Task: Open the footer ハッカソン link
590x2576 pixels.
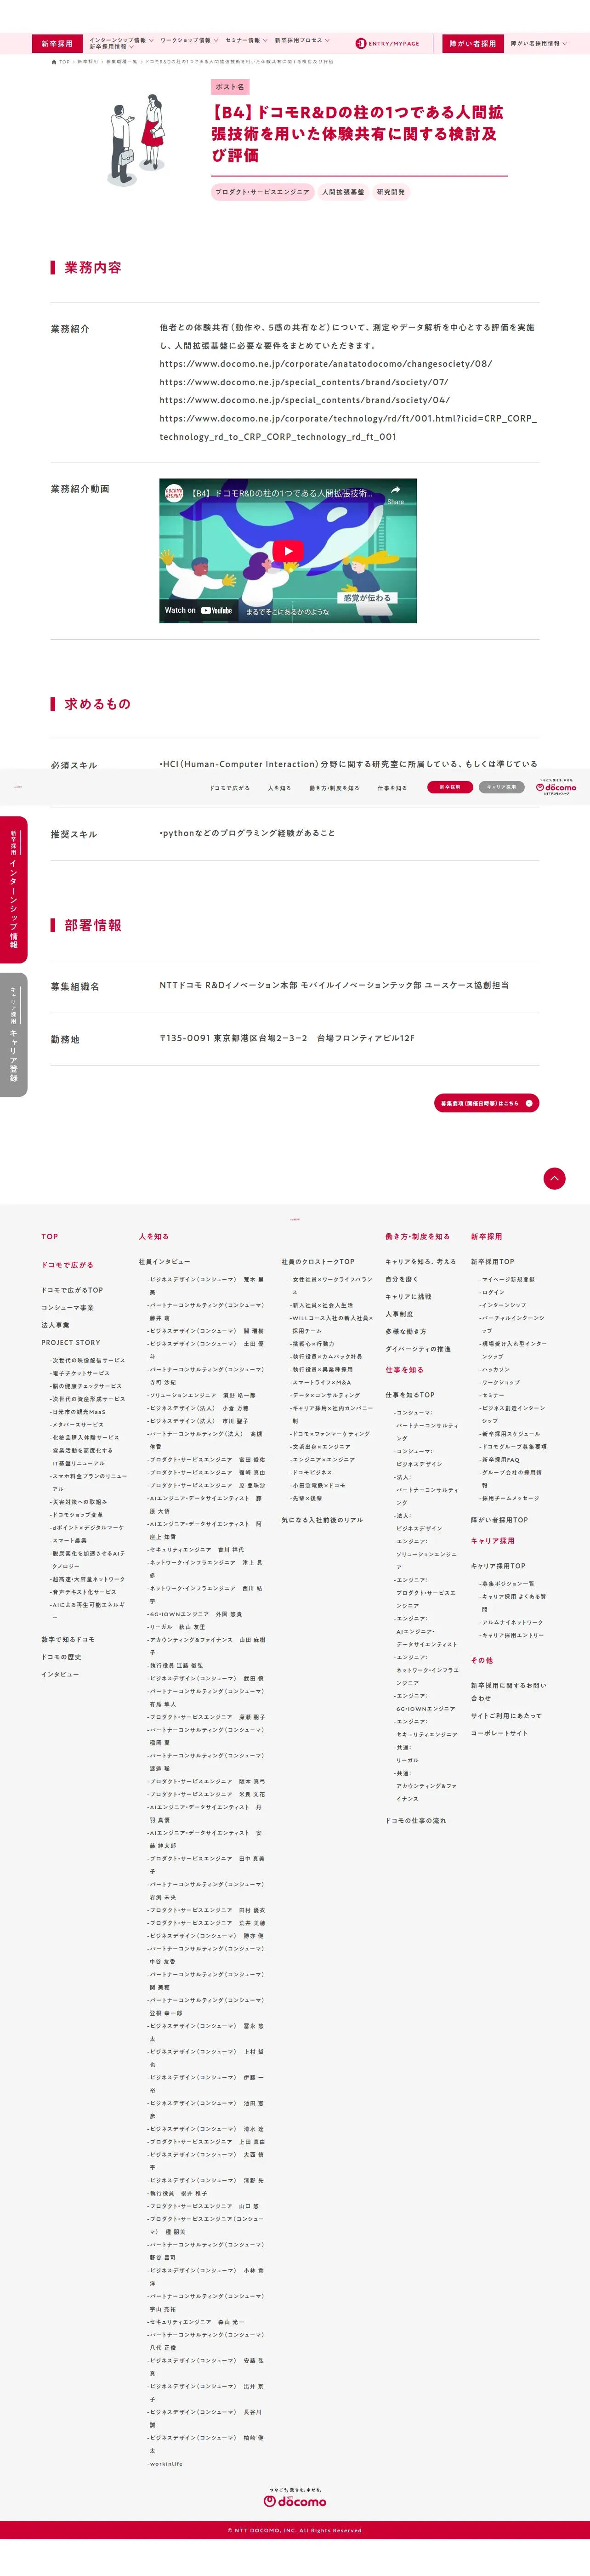Action: click(495, 1369)
